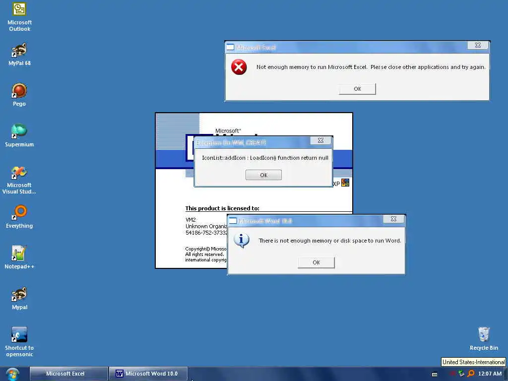The image size is (508, 381).
Task: Close the Microsoft Excel error dialog
Action: click(x=478, y=45)
